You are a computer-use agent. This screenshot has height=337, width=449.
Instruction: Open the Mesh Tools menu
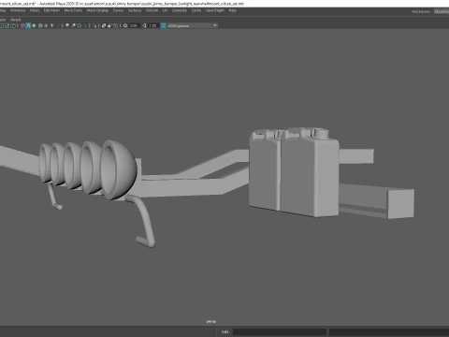73,10
